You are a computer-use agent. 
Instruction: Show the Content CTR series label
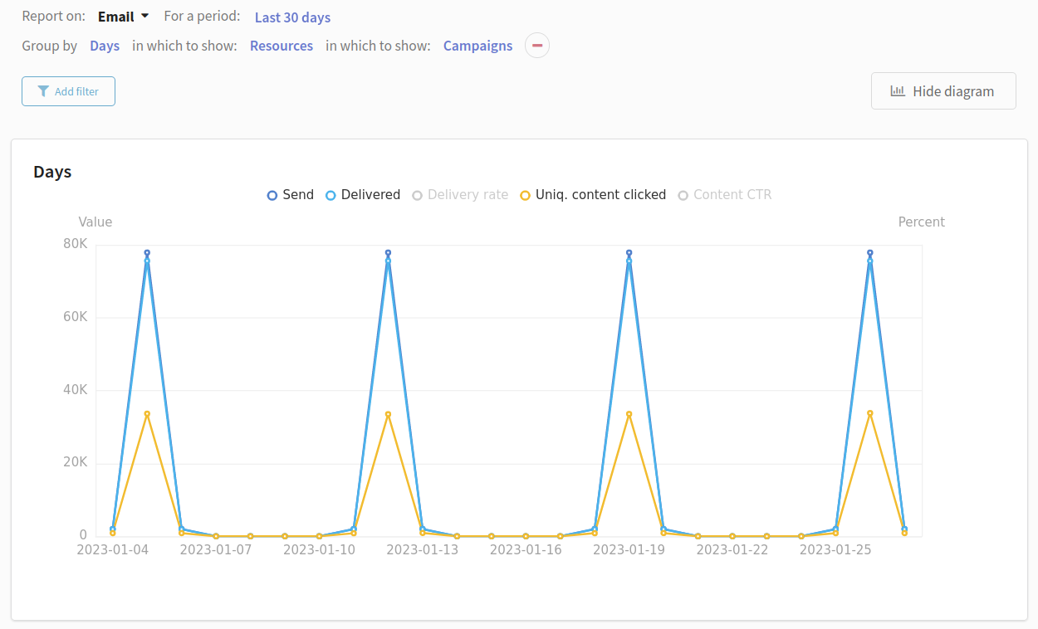tap(732, 195)
